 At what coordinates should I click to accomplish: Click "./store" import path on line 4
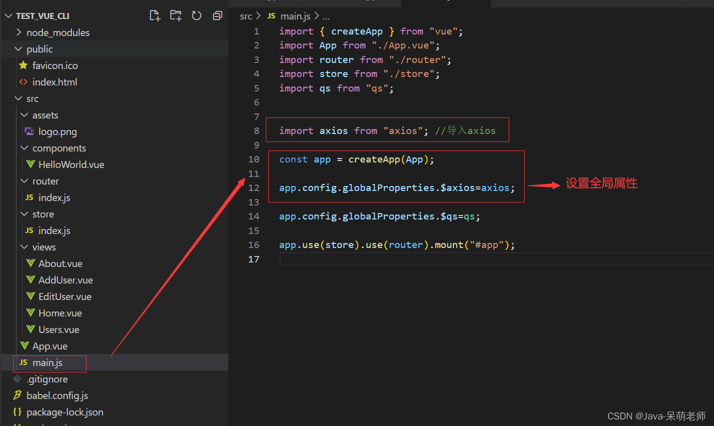pyautogui.click(x=409, y=73)
